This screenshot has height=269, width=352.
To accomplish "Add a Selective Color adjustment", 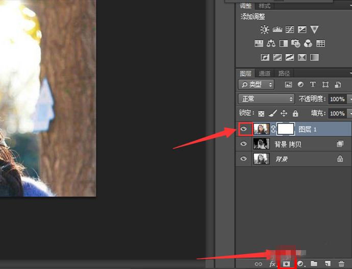I will tap(302, 57).
